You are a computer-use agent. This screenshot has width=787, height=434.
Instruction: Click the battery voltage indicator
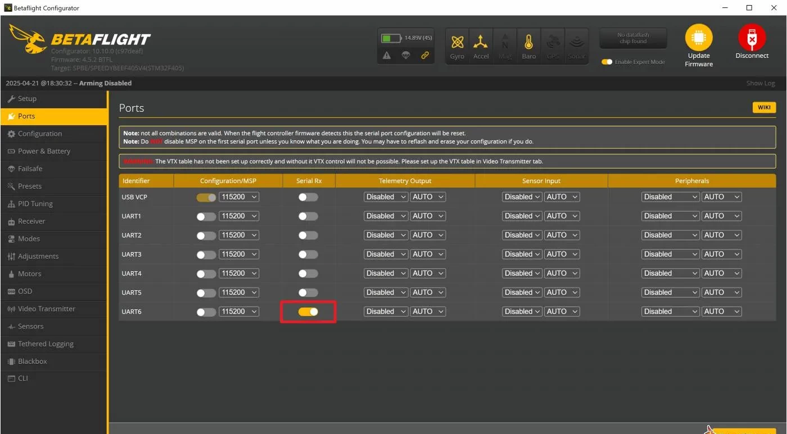406,38
